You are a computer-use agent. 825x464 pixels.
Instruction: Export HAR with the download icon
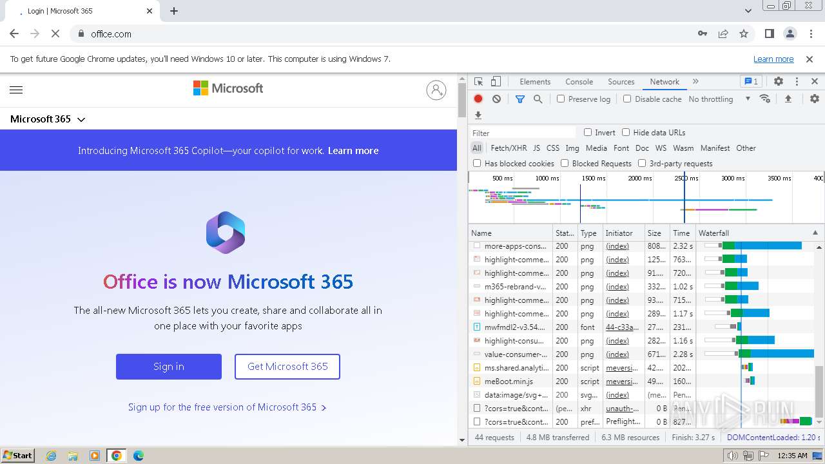[478, 115]
